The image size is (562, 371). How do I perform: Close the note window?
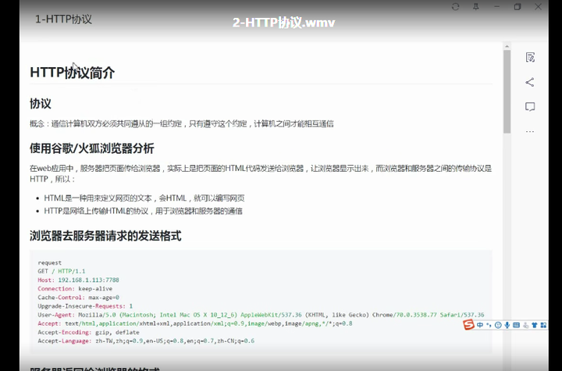(538, 7)
